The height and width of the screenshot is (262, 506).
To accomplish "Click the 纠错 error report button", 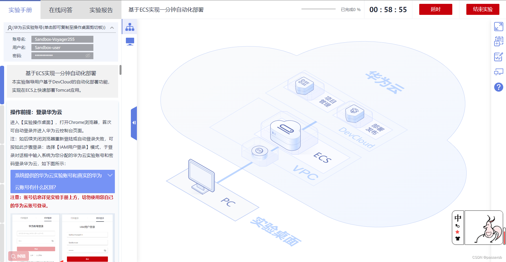I will (x=18, y=256).
